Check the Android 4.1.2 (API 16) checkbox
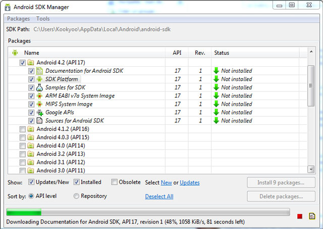323x229 pixels. 22,129
